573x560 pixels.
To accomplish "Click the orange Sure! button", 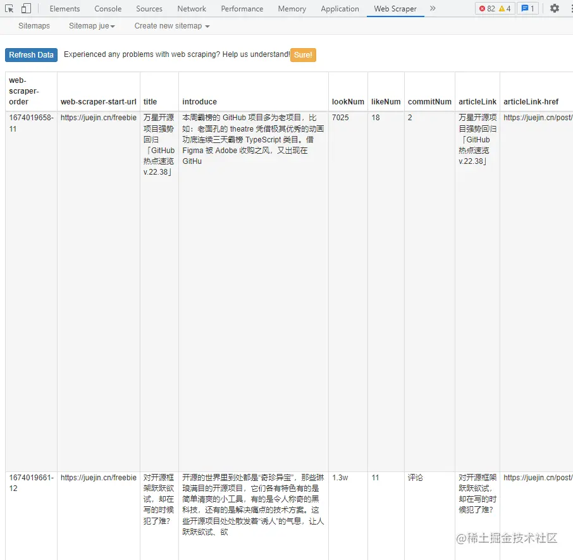I will 303,55.
